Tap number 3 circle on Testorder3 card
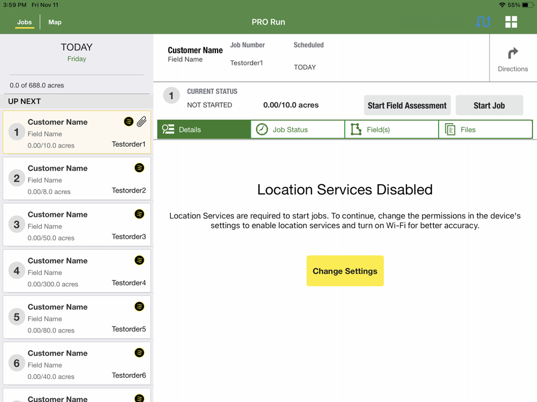The height and width of the screenshot is (402, 537). (x=16, y=225)
